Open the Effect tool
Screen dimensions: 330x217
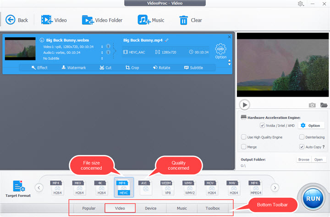point(39,68)
